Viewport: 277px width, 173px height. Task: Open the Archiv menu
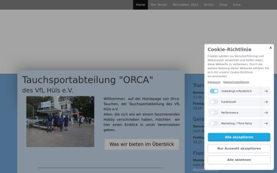209,5
